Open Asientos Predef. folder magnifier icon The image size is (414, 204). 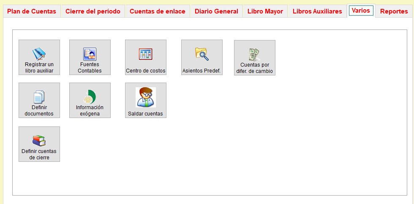202,54
